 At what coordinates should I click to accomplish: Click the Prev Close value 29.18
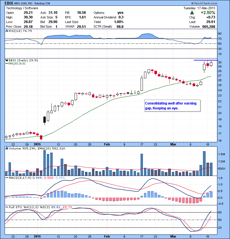click(28, 26)
